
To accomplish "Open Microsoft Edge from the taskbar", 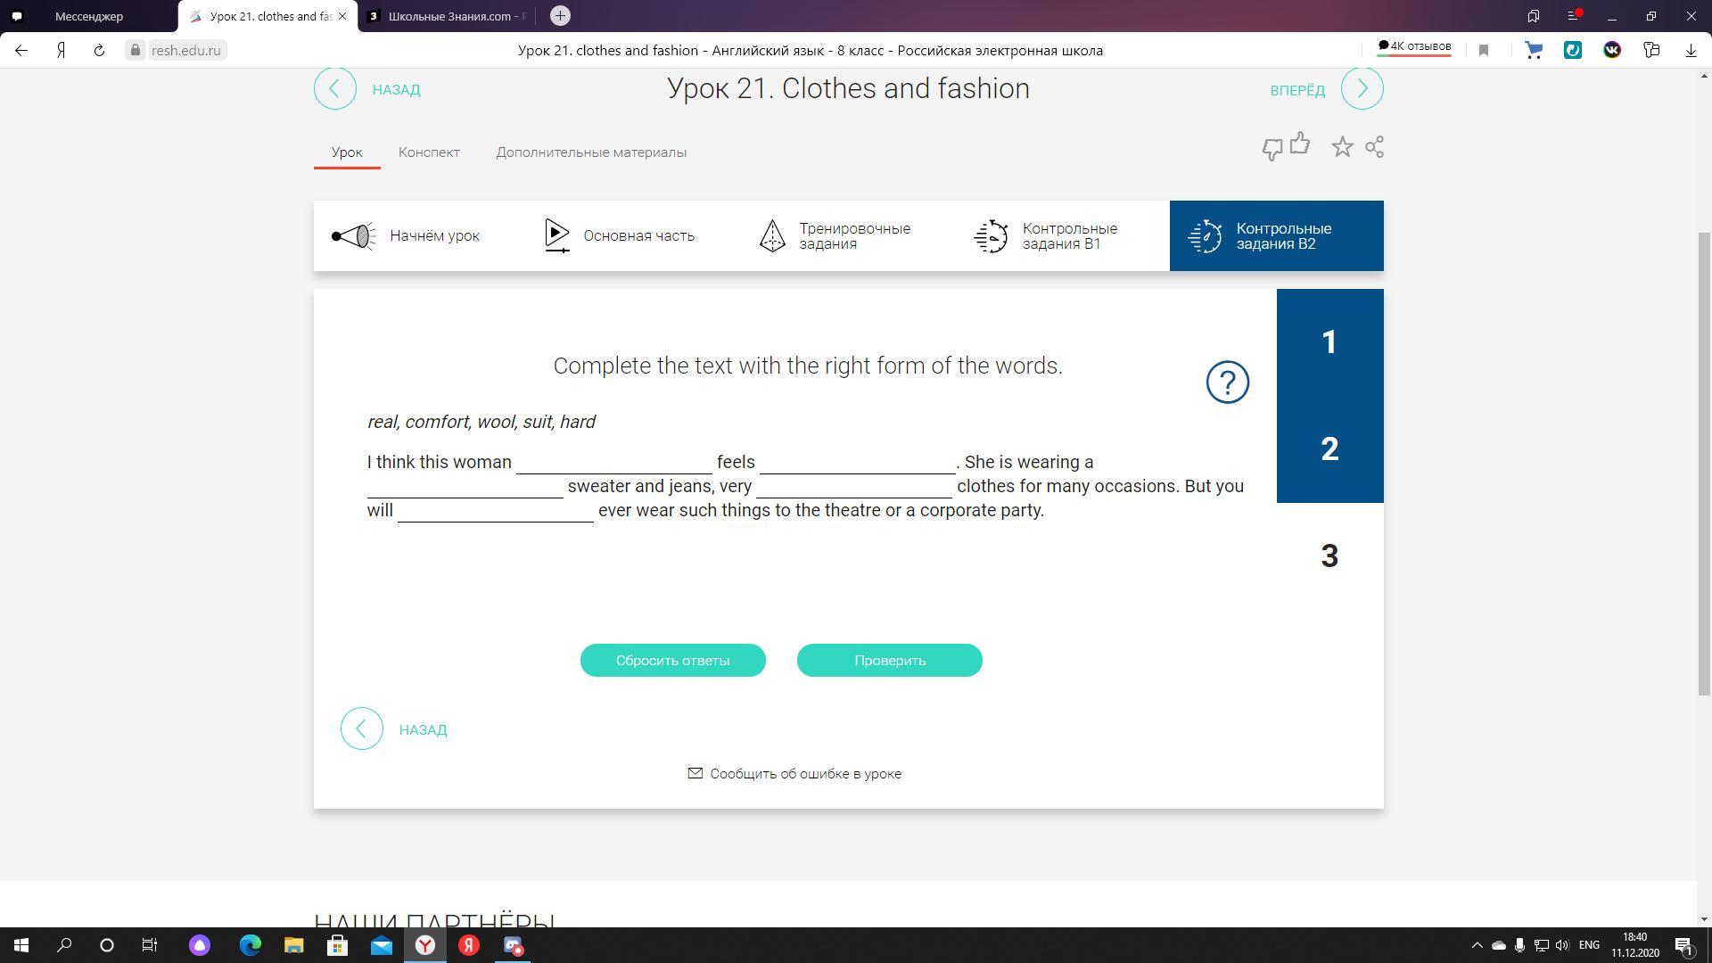I will tap(250, 945).
